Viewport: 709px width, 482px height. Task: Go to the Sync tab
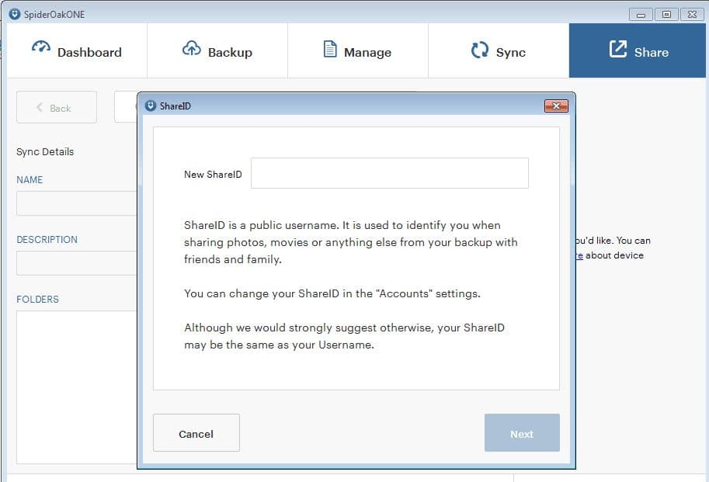[x=499, y=50]
